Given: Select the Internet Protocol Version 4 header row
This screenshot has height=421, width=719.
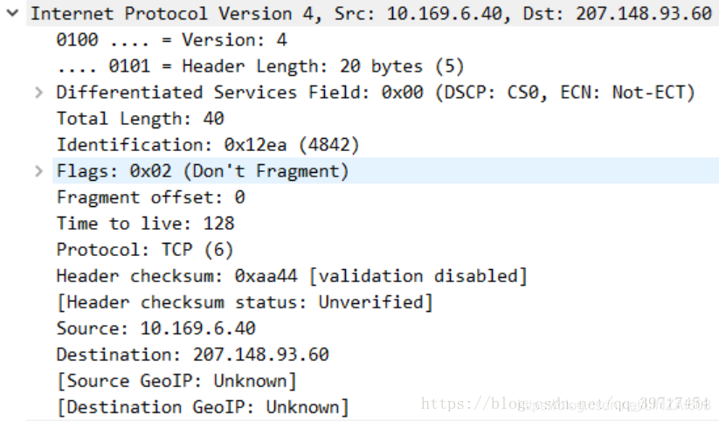Looking at the screenshot, I should (x=371, y=13).
